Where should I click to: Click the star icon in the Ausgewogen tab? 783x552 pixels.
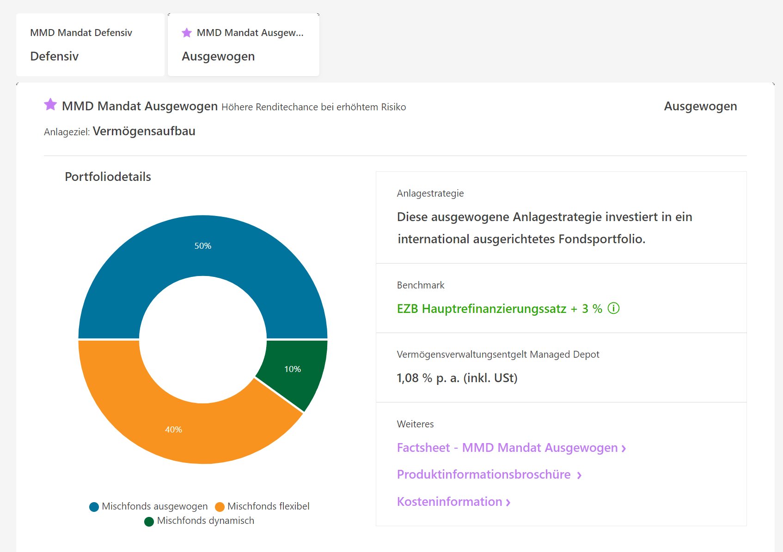pos(187,33)
